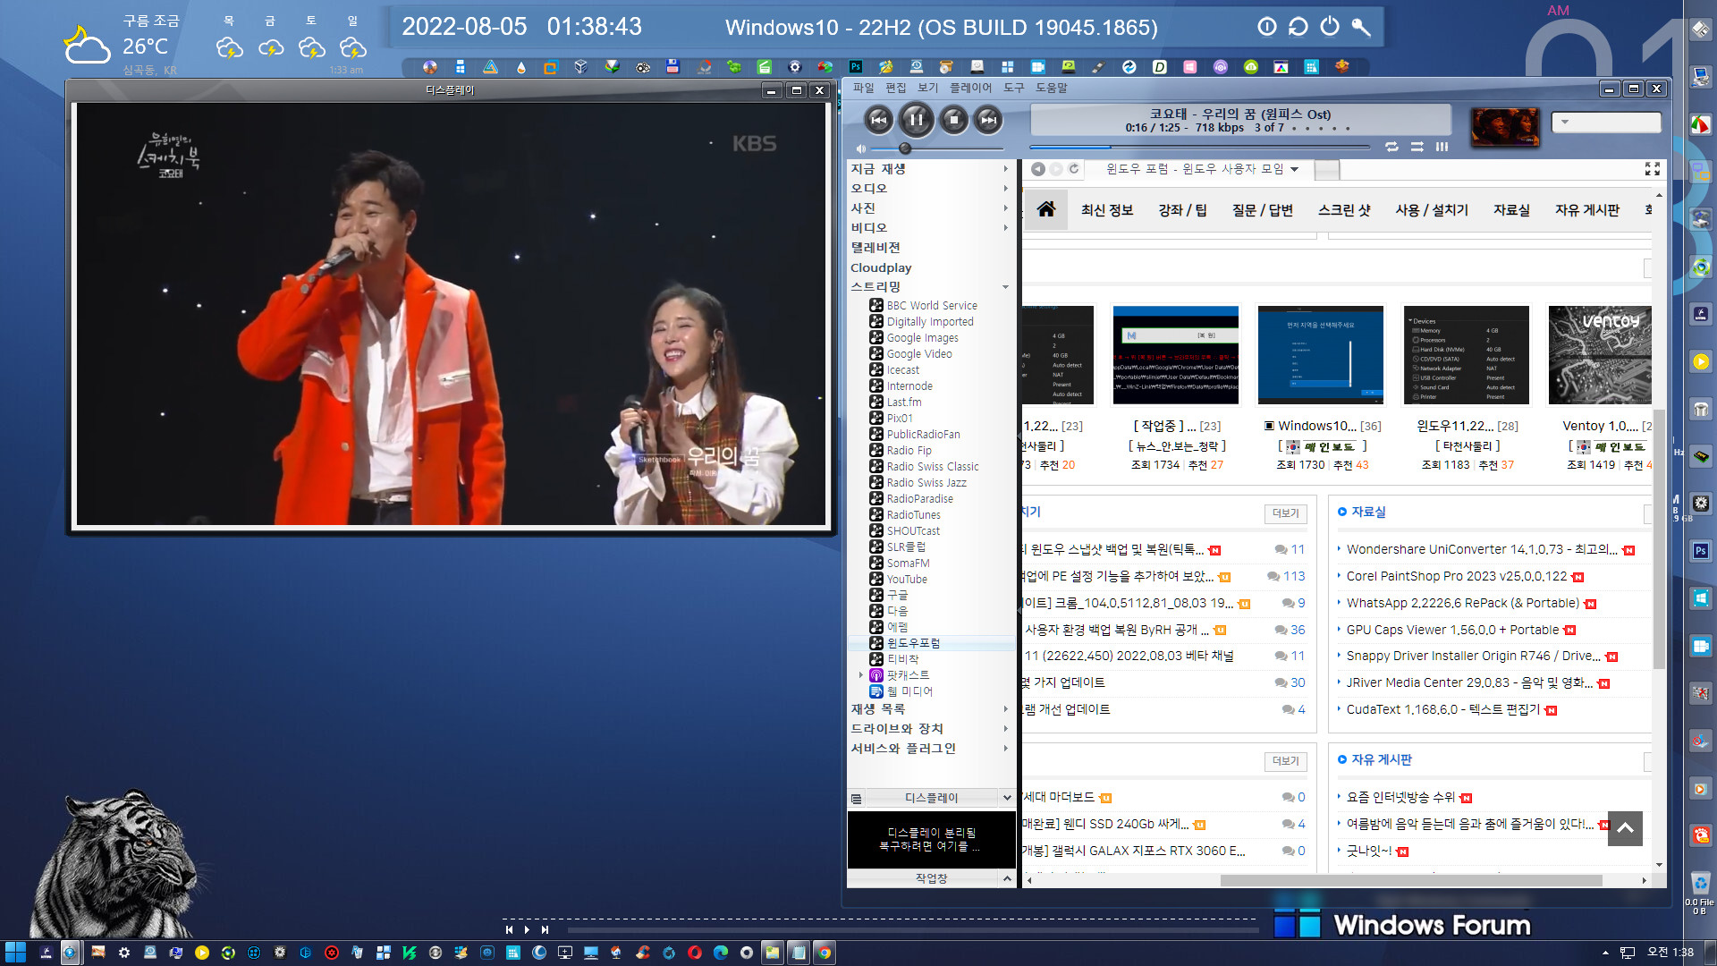Screen dimensions: 1717x966
Task: Go back in the embedded browser
Action: pos(1038,169)
